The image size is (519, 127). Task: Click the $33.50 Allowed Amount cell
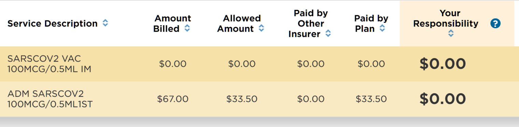pos(242,99)
